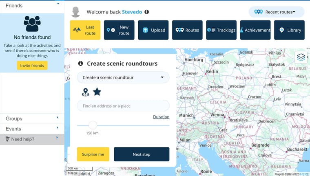
Task: Open the Routes menu tile
Action: tap(187, 30)
